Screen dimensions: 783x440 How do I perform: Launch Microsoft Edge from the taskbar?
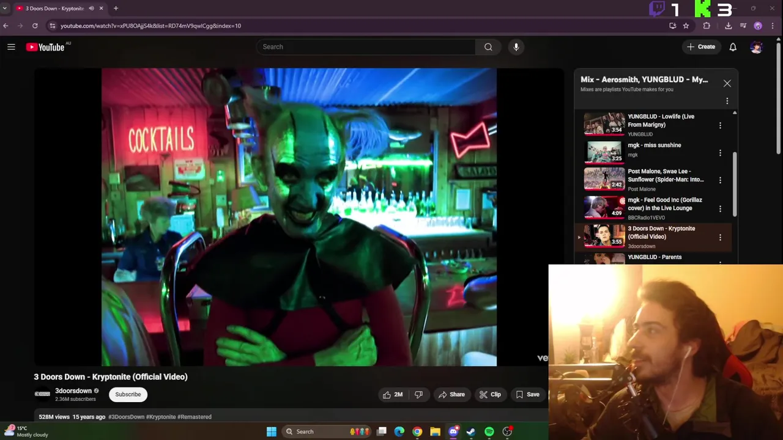click(x=399, y=431)
